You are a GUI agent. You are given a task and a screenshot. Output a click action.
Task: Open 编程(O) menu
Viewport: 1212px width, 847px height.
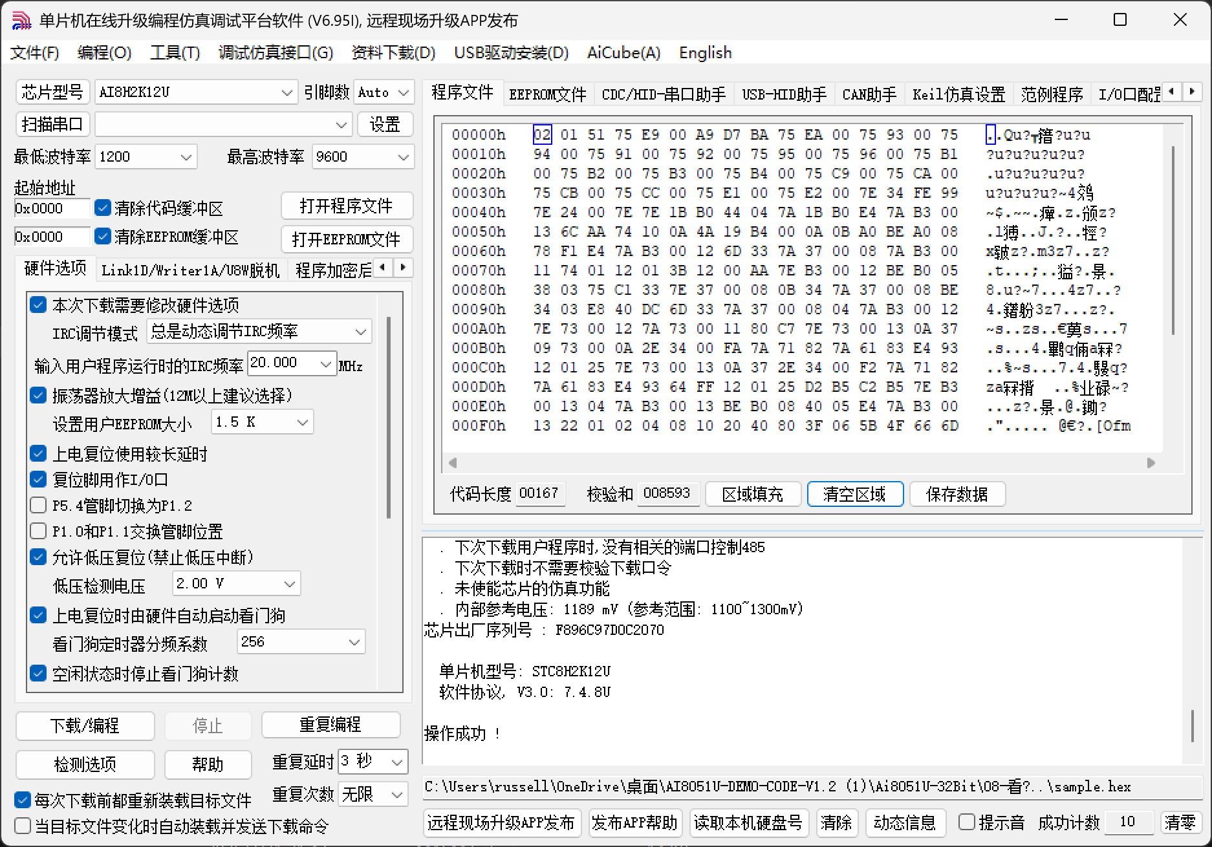(x=104, y=52)
